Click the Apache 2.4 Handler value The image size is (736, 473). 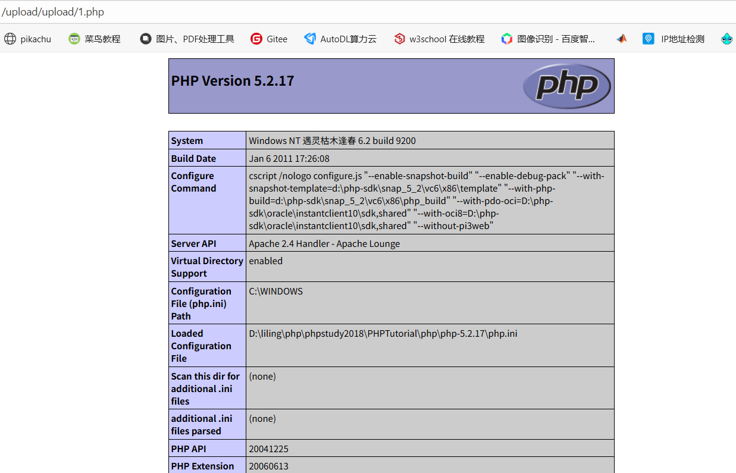tap(324, 243)
